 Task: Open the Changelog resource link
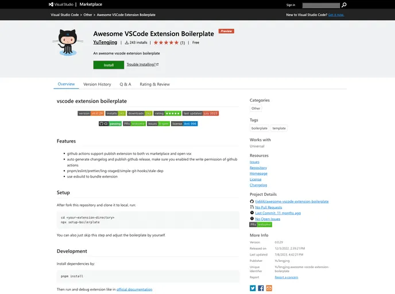click(258, 185)
